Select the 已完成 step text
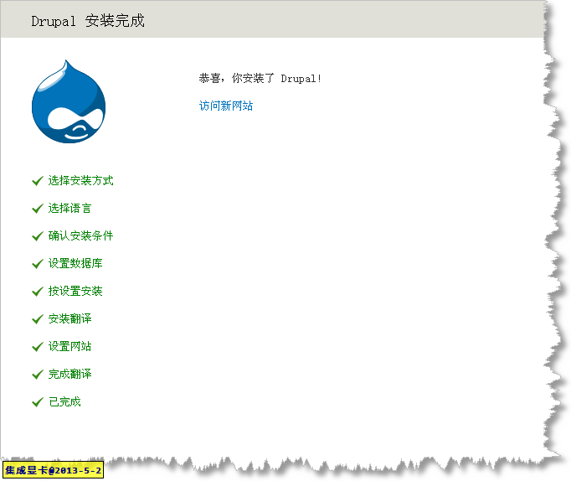This screenshot has height=481, width=571. [x=64, y=402]
